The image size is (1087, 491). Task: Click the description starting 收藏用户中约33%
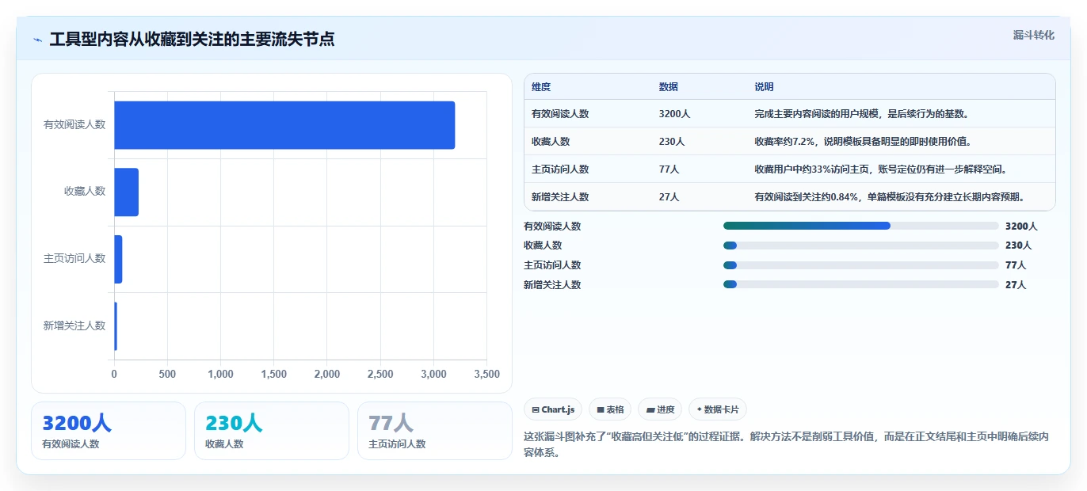(880, 169)
